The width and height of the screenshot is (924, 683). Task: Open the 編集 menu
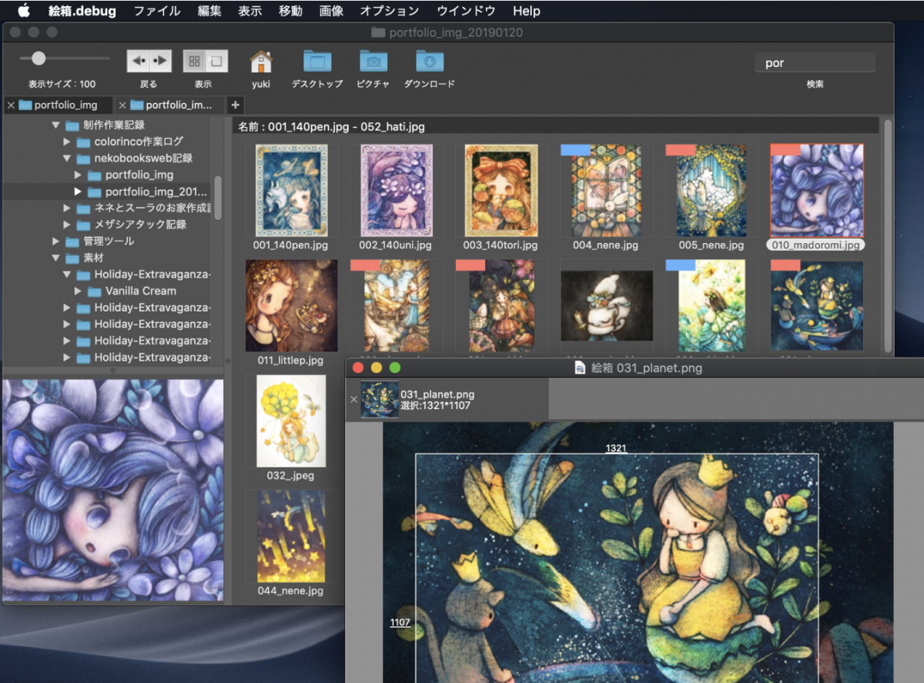click(209, 11)
